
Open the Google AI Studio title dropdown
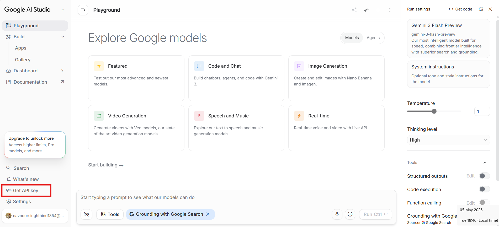[63, 10]
